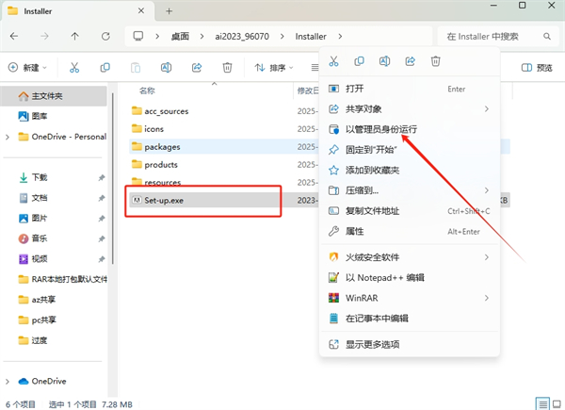Click cut scissors icon in context menu

(333, 61)
